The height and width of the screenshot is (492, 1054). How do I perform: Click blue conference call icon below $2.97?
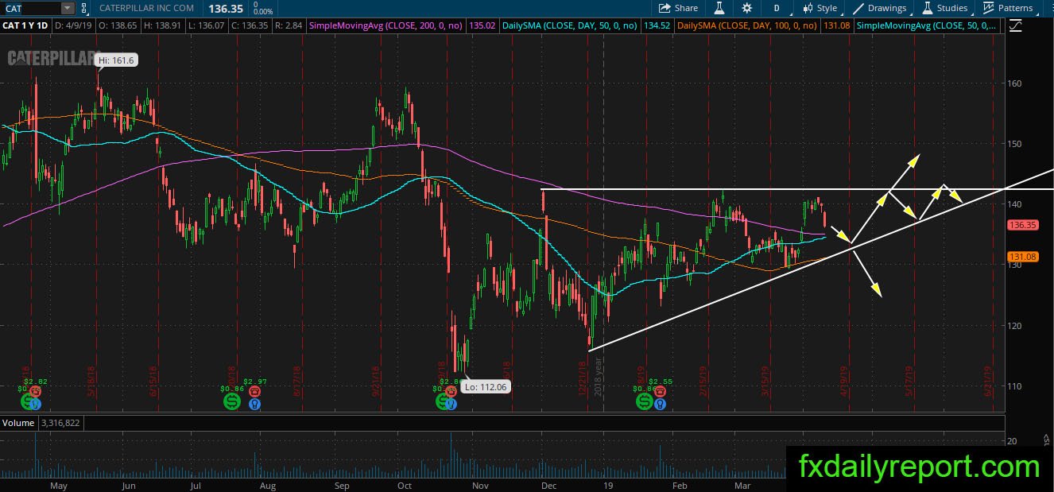254,404
